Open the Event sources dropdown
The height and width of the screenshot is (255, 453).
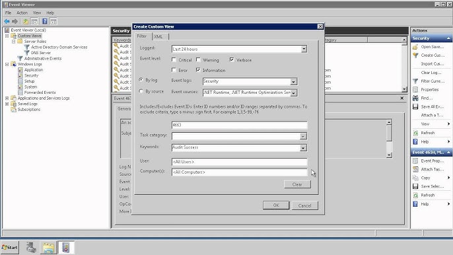tap(293, 92)
